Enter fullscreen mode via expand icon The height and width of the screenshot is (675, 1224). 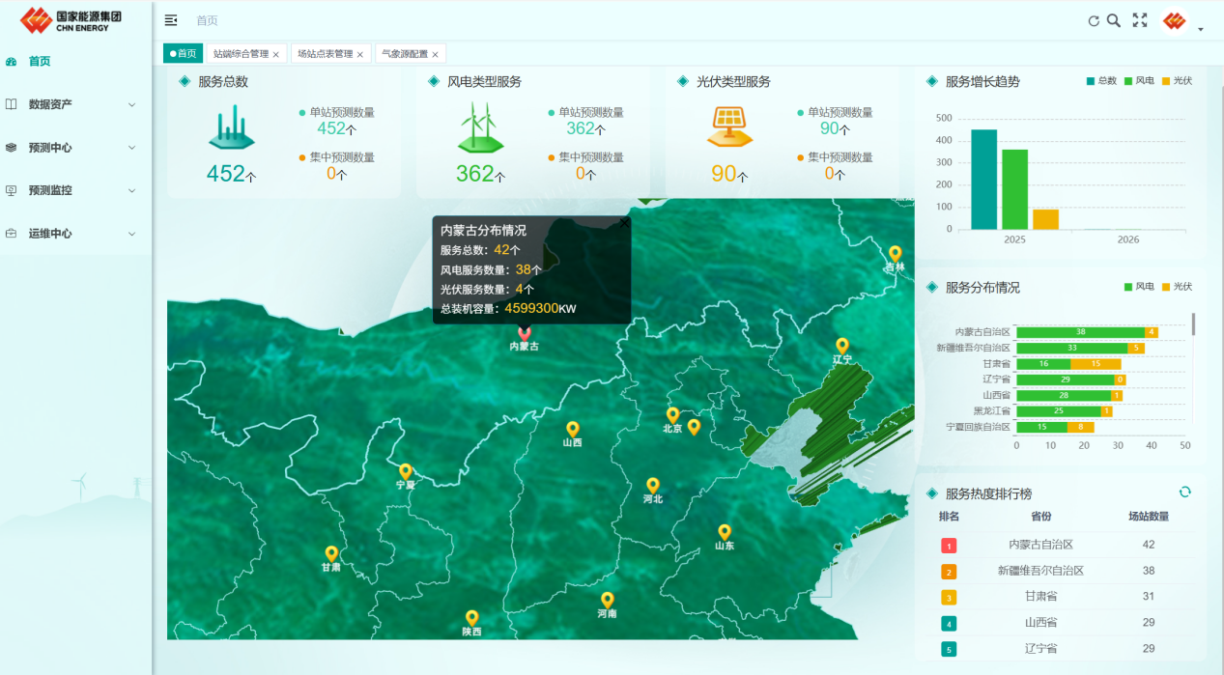click(x=1140, y=20)
